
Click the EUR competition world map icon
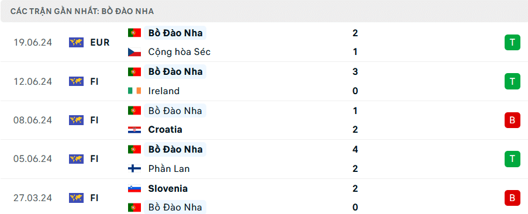(x=76, y=43)
